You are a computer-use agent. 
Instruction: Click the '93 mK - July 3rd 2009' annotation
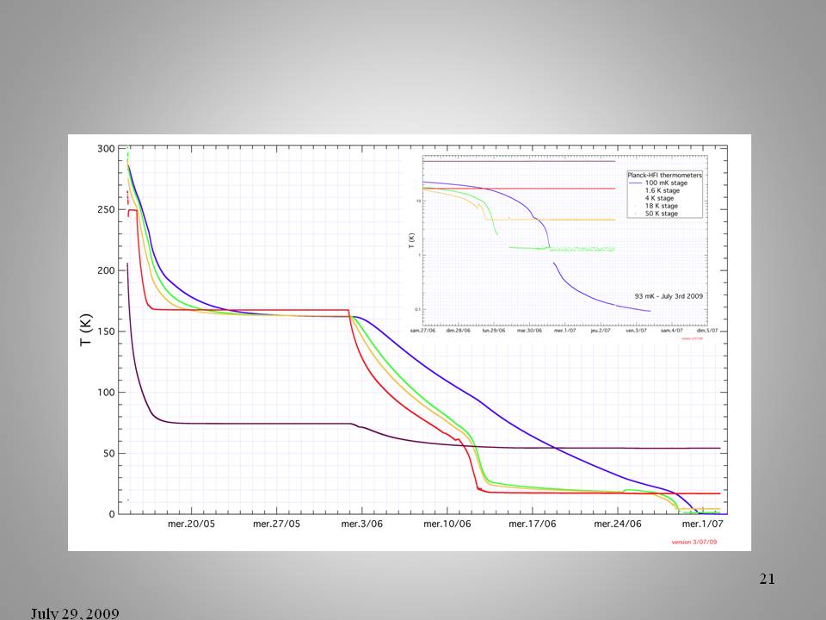pos(668,295)
